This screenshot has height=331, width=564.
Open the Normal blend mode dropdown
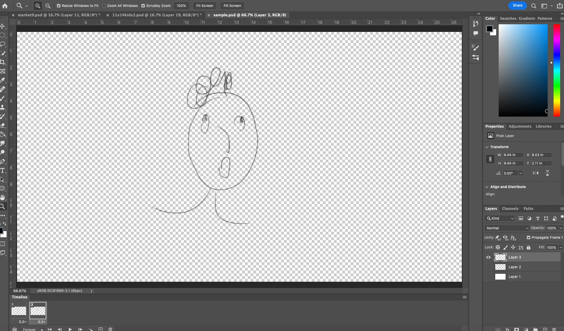507,228
